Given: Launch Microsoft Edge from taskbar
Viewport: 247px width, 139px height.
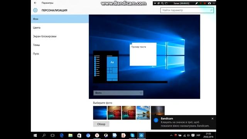Looking at the screenshot, I should point(62,136).
